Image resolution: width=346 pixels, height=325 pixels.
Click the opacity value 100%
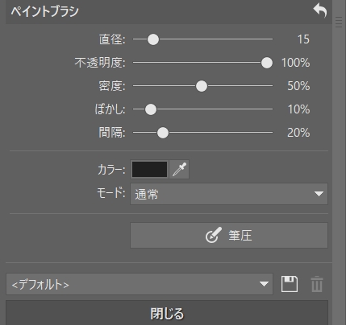pos(295,63)
